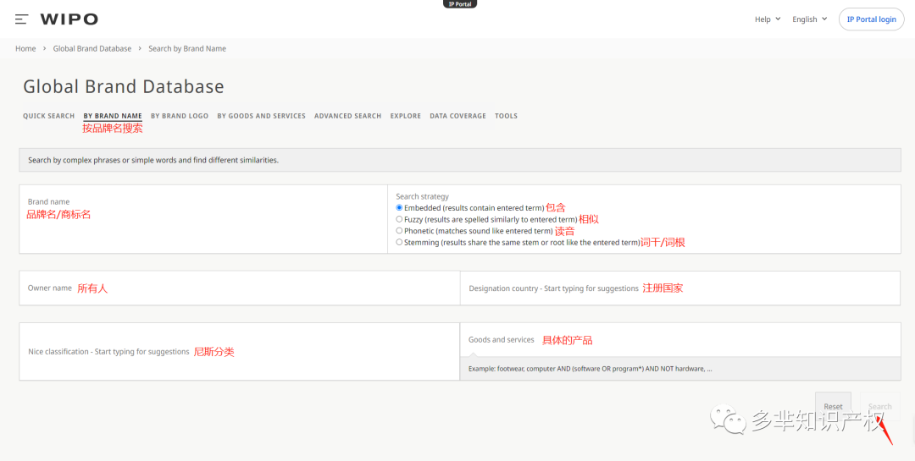Click Search by Brand Name breadcrumb
This screenshot has width=915, height=461.
coord(187,48)
